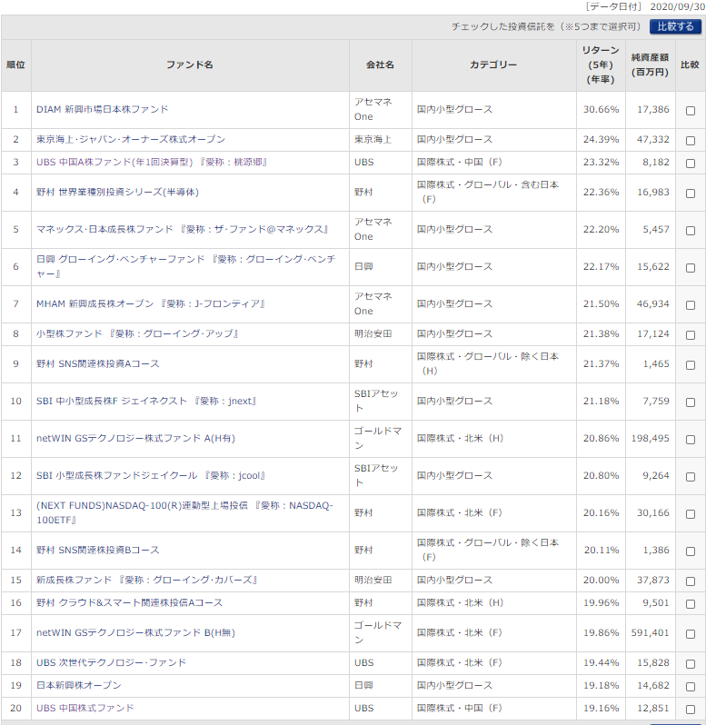
Task: Open 野村 クラウド&スマート関連株投信Aコース link
Action: click(x=129, y=602)
